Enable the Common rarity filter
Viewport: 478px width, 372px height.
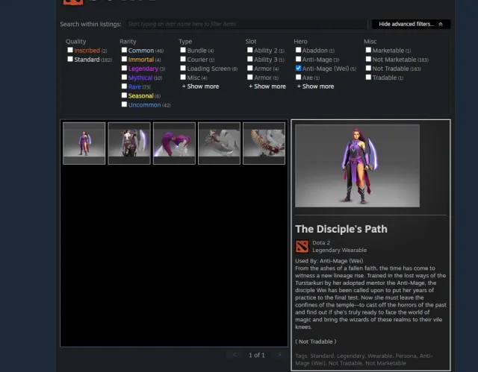[x=124, y=50]
